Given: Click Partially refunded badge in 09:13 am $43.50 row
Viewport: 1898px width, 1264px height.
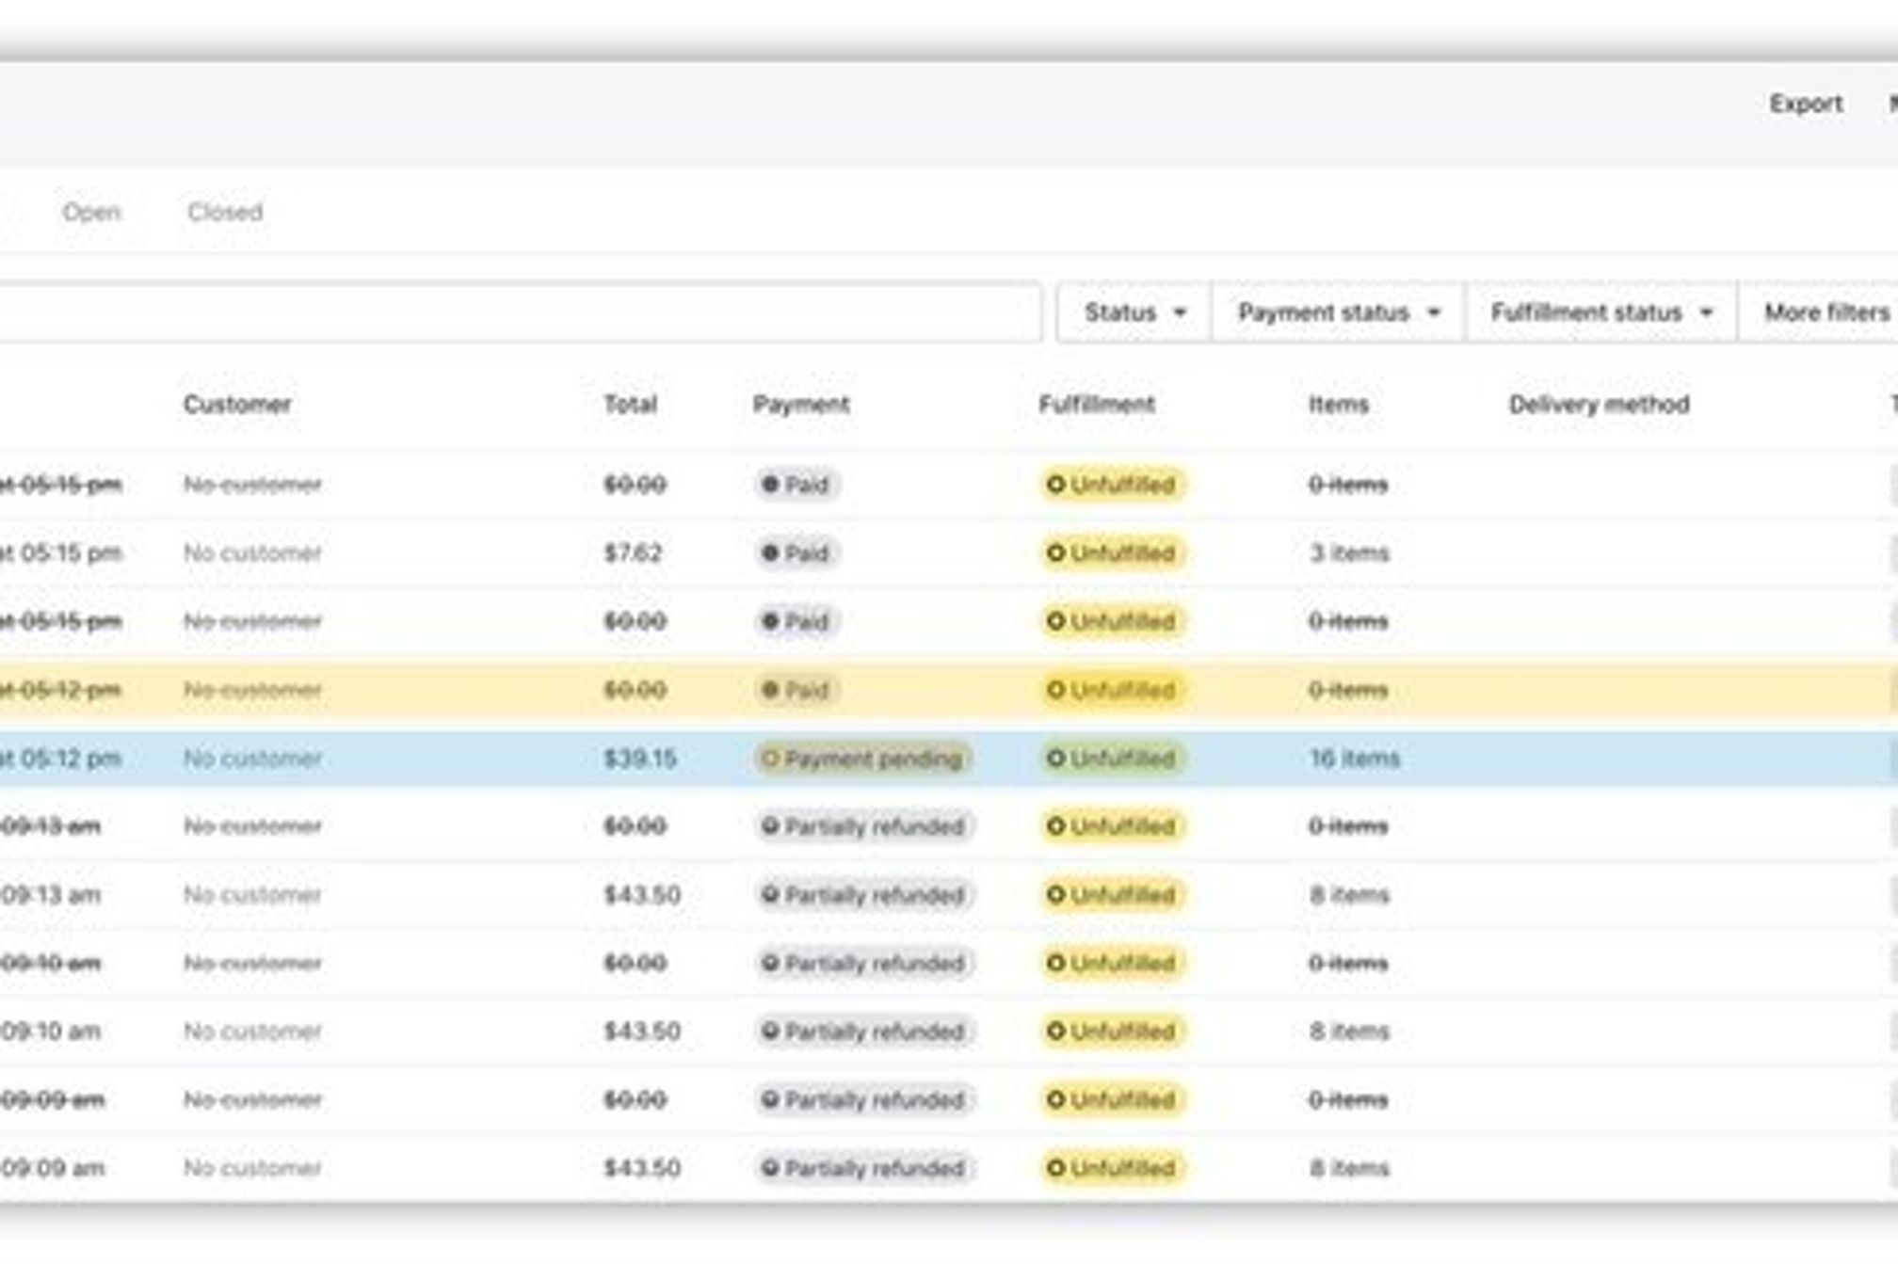Looking at the screenshot, I should 863,894.
